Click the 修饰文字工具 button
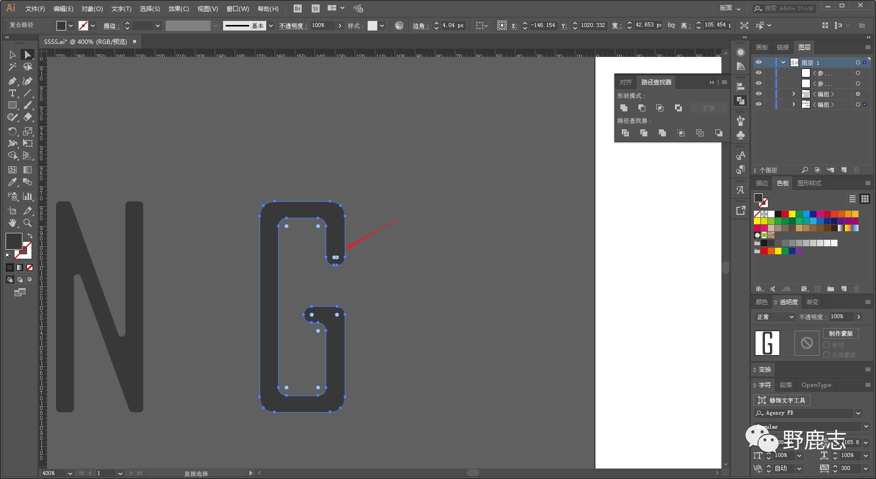Screen dimensions: 876x479 click(x=782, y=400)
